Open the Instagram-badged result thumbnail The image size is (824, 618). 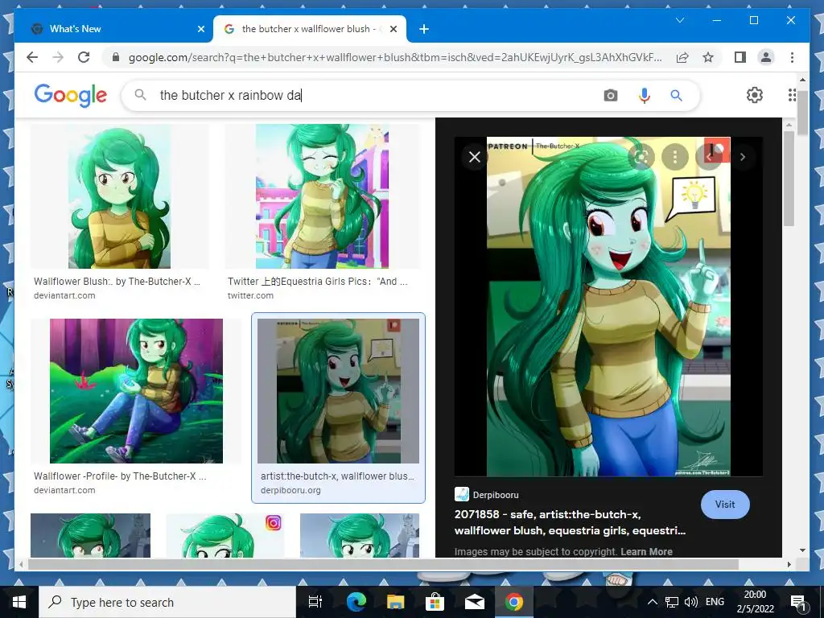[225, 535]
